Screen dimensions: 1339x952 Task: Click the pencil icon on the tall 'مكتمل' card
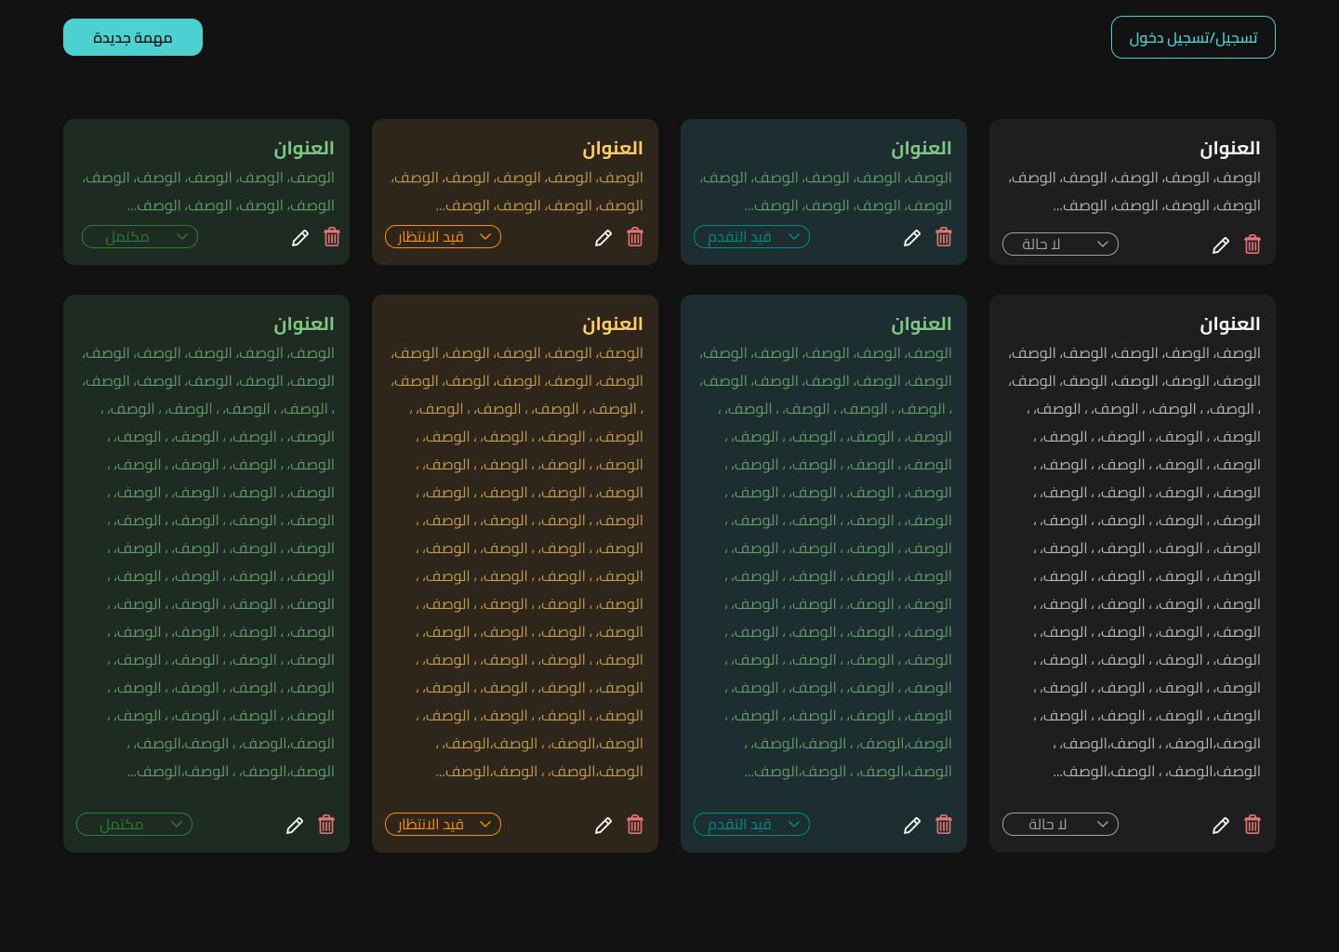[x=295, y=826]
